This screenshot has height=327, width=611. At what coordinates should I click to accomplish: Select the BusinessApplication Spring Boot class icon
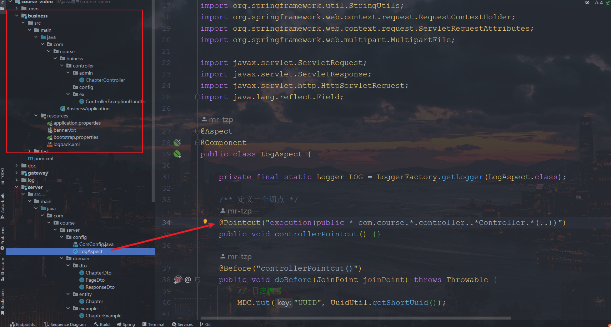coord(62,109)
